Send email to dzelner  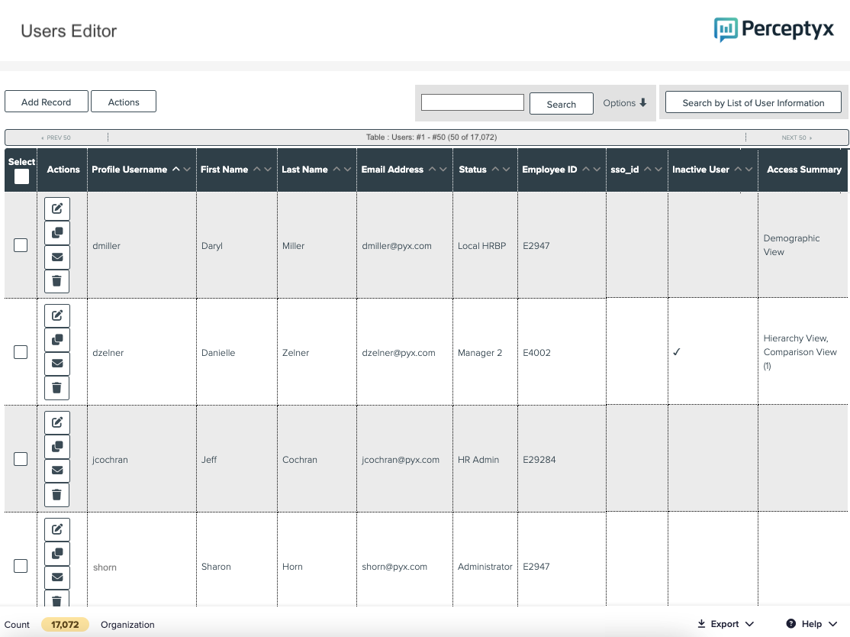(x=57, y=364)
